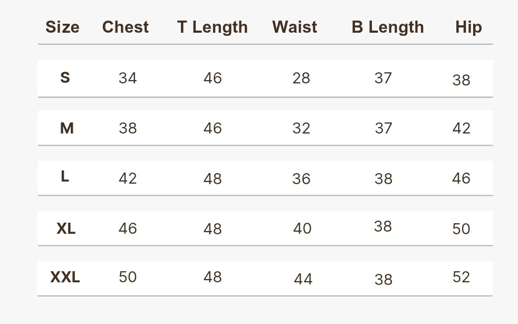Click chest value 34 in S row
518x324 pixels.
pos(128,78)
